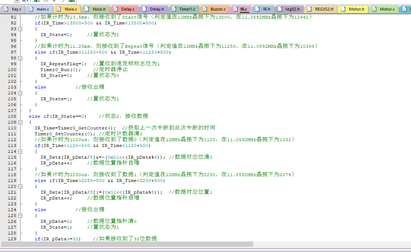Click 'IR_State=1;' on line 105
The width and height of the screenshot is (411, 252).
pyautogui.click(x=56, y=99)
